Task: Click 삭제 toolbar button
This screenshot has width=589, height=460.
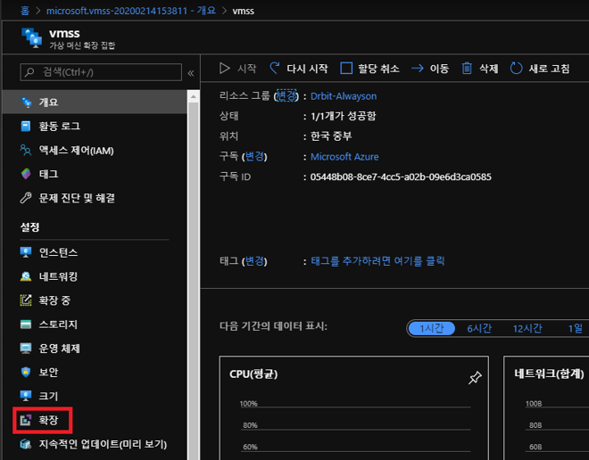Action: coord(480,69)
